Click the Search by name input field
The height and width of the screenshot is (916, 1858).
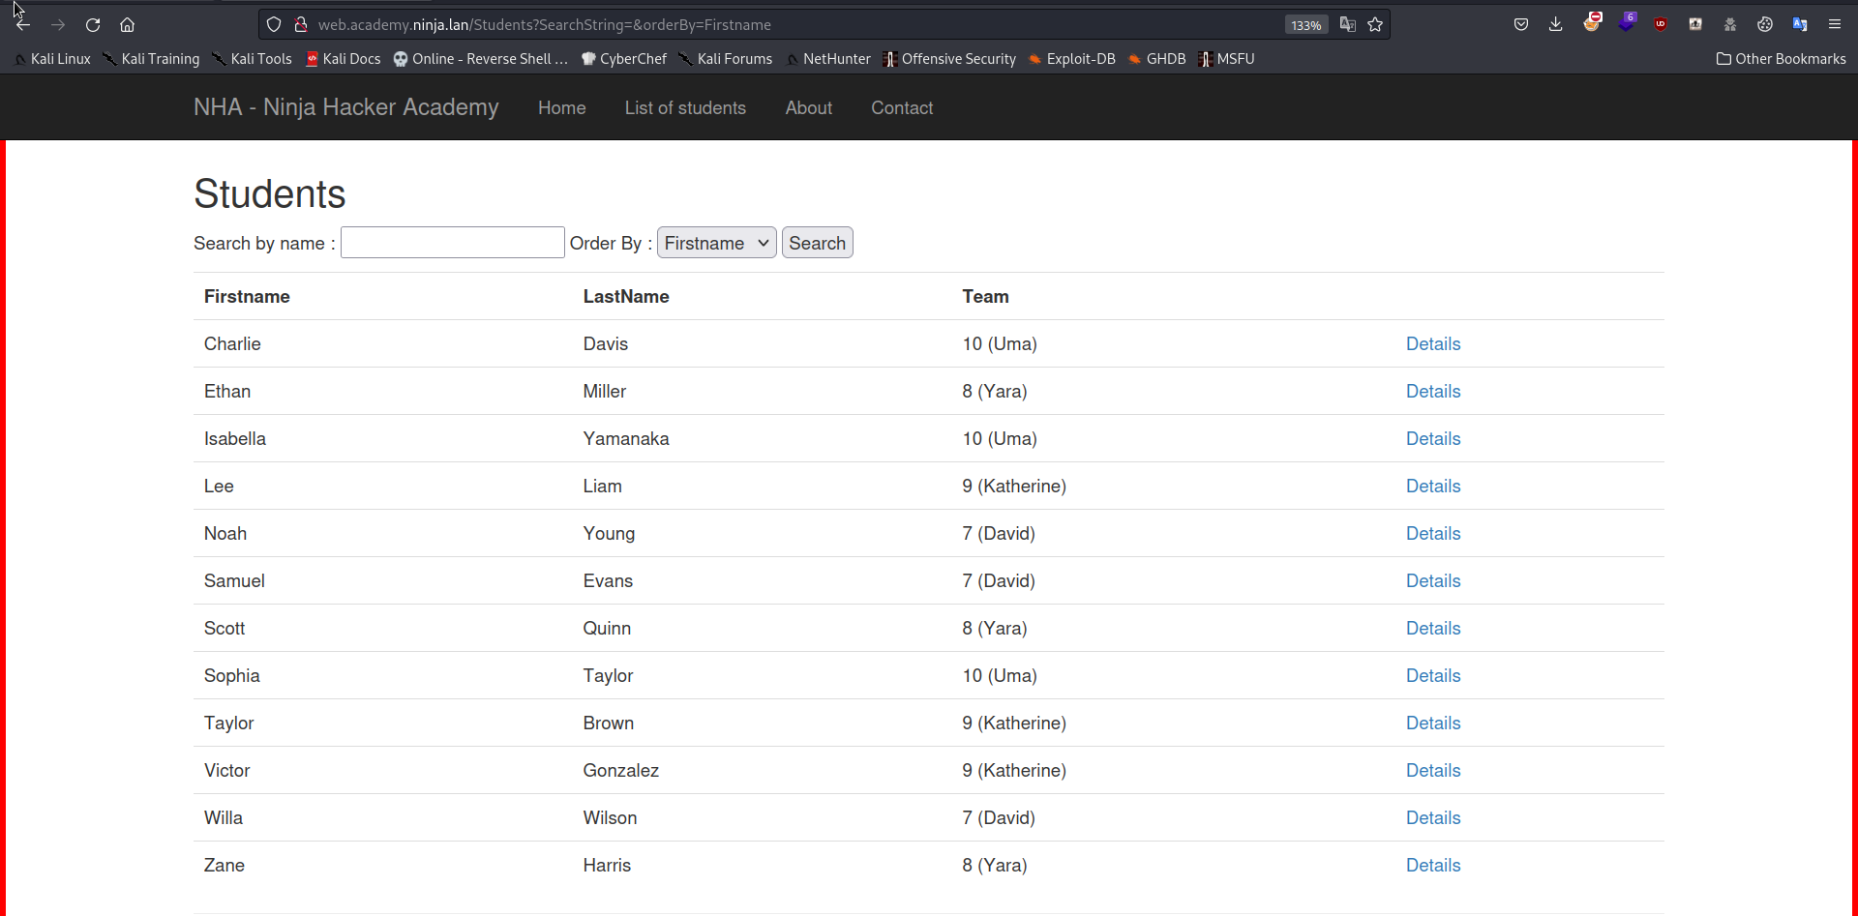pyautogui.click(x=451, y=242)
